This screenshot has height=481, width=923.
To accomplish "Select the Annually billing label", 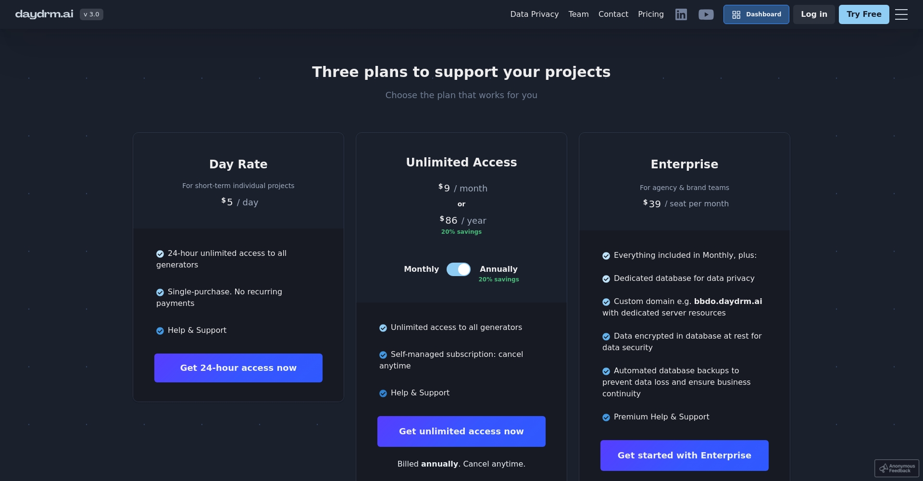I will coord(499,269).
